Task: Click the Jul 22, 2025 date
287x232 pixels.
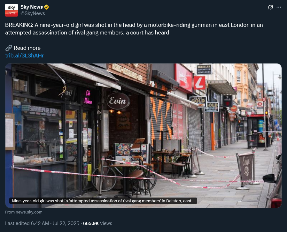Action: pos(66,223)
